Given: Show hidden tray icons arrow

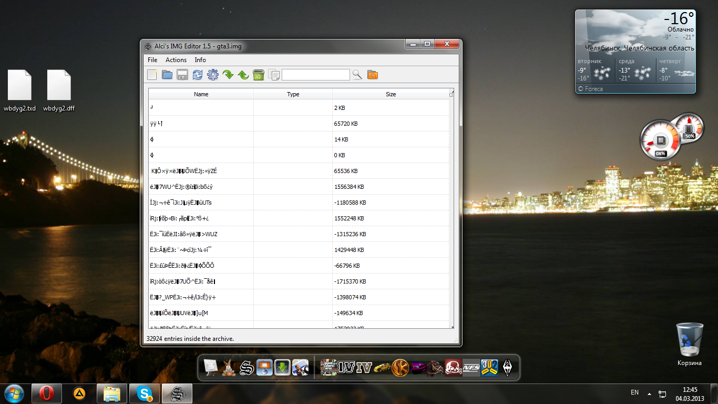Looking at the screenshot, I should pos(649,393).
